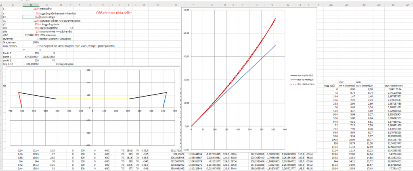Select the cell containing 0,741179468
The image size is (413, 171).
(393, 93)
